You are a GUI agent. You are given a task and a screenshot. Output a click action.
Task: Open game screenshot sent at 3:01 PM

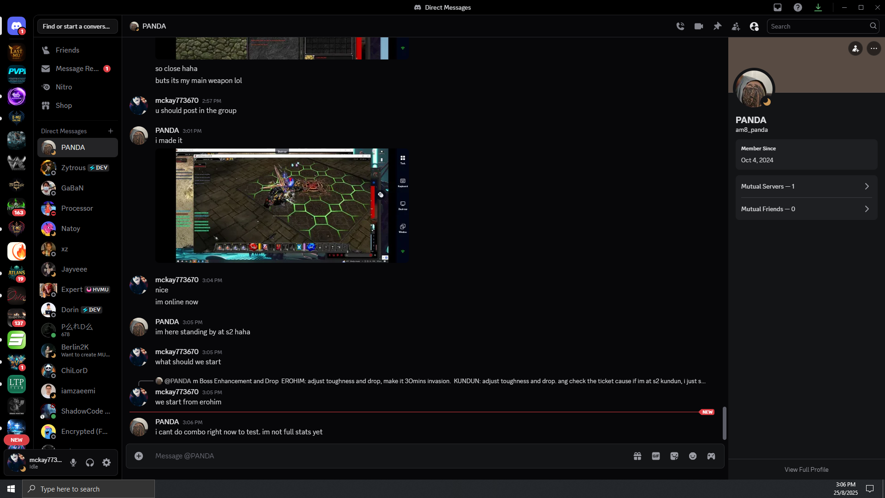[x=282, y=206]
